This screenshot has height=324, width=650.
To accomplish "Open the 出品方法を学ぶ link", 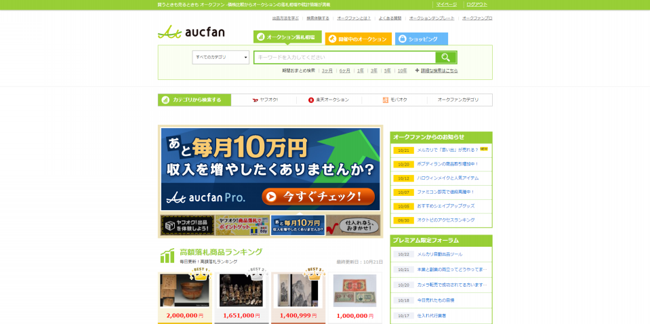I will point(285,18).
